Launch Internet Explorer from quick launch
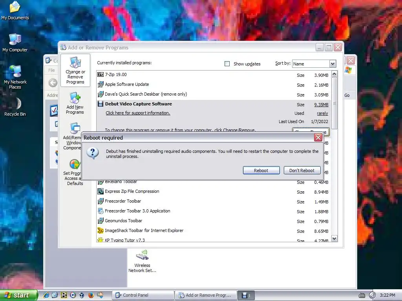The image size is (402, 301). pyautogui.click(x=46, y=295)
